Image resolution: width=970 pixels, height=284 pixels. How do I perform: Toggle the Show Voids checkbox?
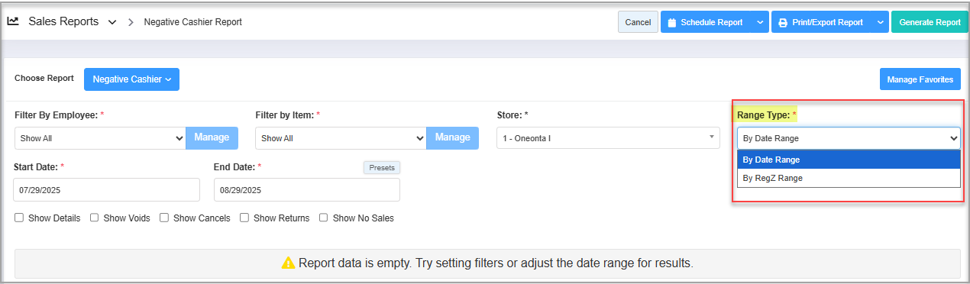tap(95, 218)
